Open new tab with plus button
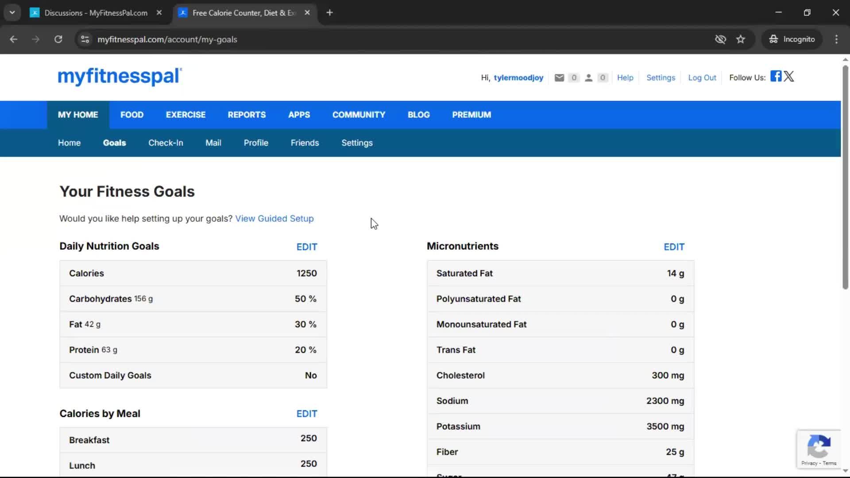 coord(329,13)
